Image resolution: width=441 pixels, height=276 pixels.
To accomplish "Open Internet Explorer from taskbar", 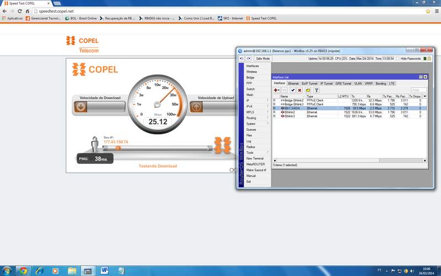I will point(39,270).
